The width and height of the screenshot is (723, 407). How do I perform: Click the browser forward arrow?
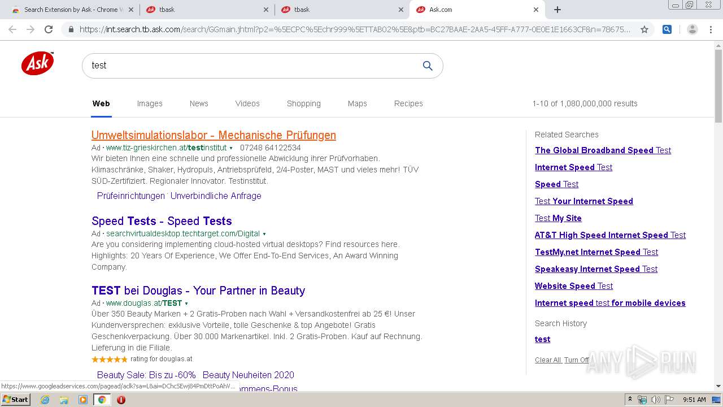31,29
